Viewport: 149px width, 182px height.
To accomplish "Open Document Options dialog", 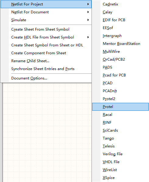I will (46, 78).
